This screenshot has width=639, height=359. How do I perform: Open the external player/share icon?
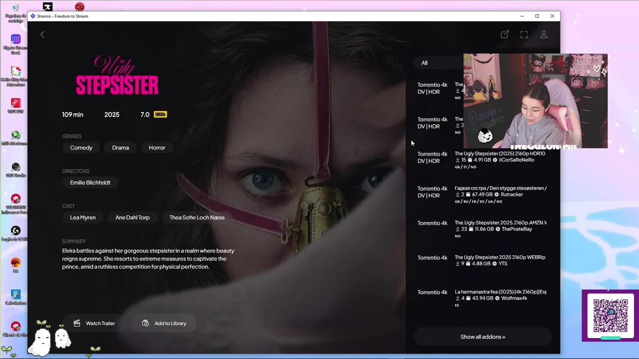[x=505, y=34]
